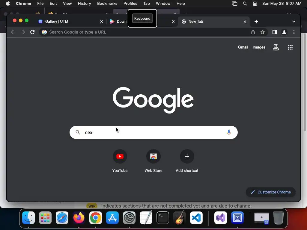The height and width of the screenshot is (230, 307).
Task: Go back using the browser back arrow
Action: point(13,32)
